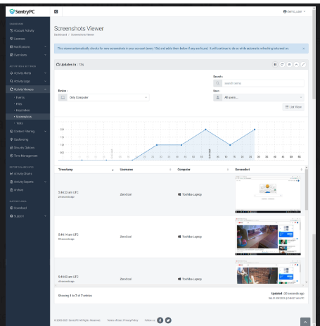Viewport: 320px width, 326px height.
Task: Select Screenshots in the sidebar
Action: pos(27,117)
